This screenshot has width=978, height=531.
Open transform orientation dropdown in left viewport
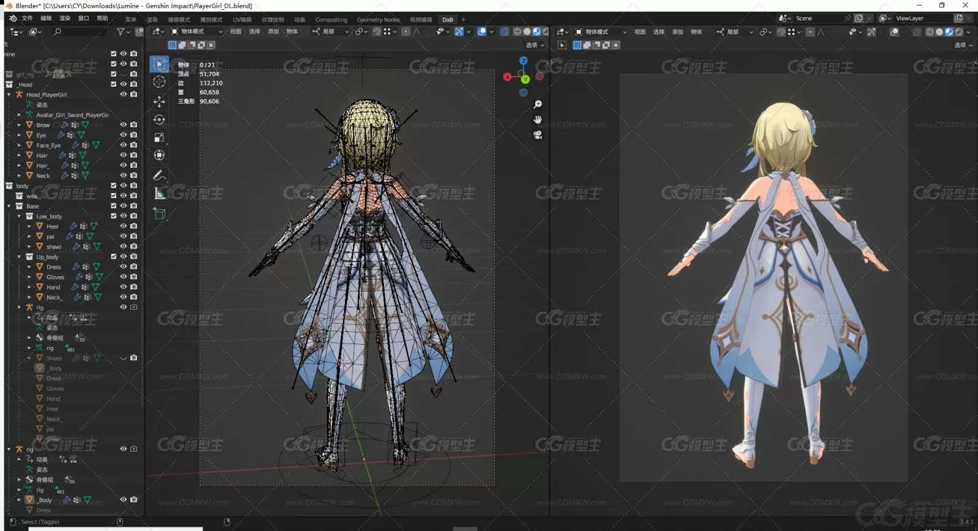coord(330,32)
